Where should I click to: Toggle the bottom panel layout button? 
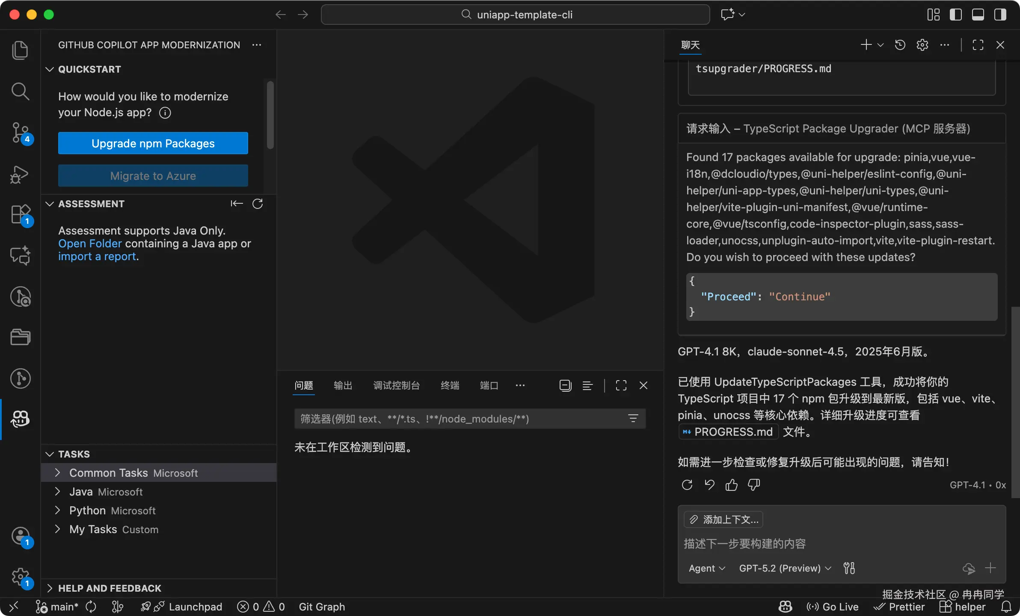tap(978, 15)
